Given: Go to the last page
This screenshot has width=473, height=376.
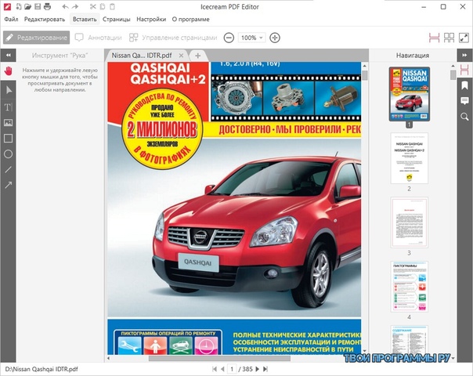Looking at the screenshot, I should tap(265, 369).
